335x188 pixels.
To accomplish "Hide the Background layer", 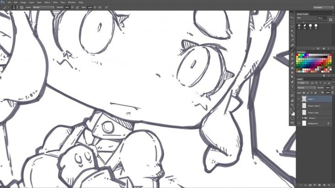I will coord(299,124).
